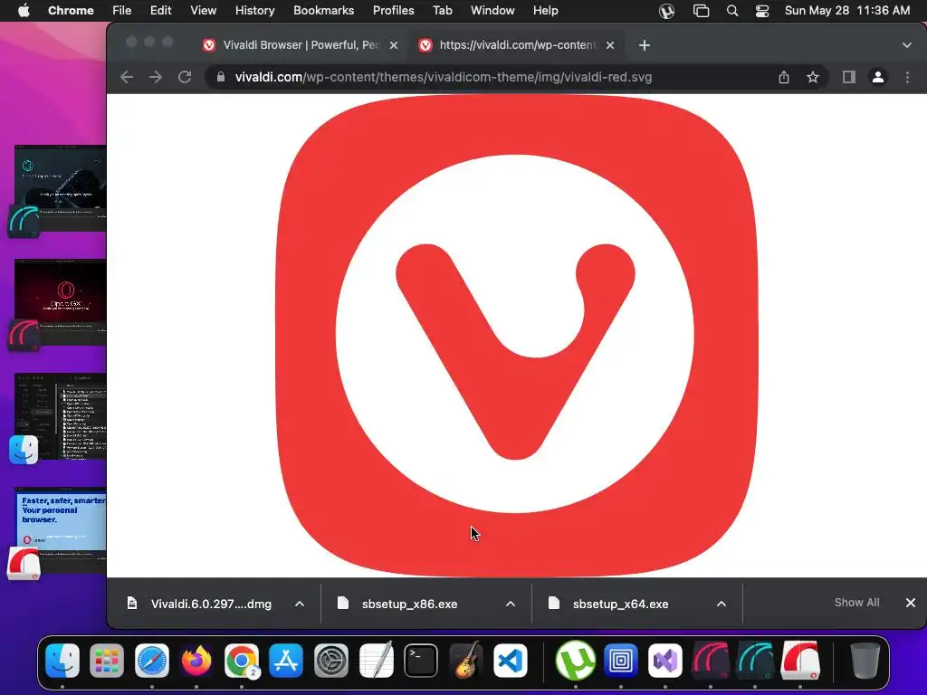The height and width of the screenshot is (695, 927).
Task: Click the uTorrent menu bar icon
Action: click(667, 11)
